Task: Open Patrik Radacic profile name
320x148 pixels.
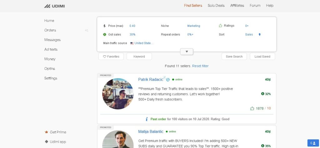Action: pyautogui.click(x=151, y=79)
